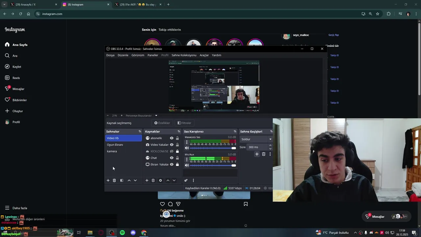
Task: Unlock the Ekran Yakalama source
Action: click(x=177, y=165)
